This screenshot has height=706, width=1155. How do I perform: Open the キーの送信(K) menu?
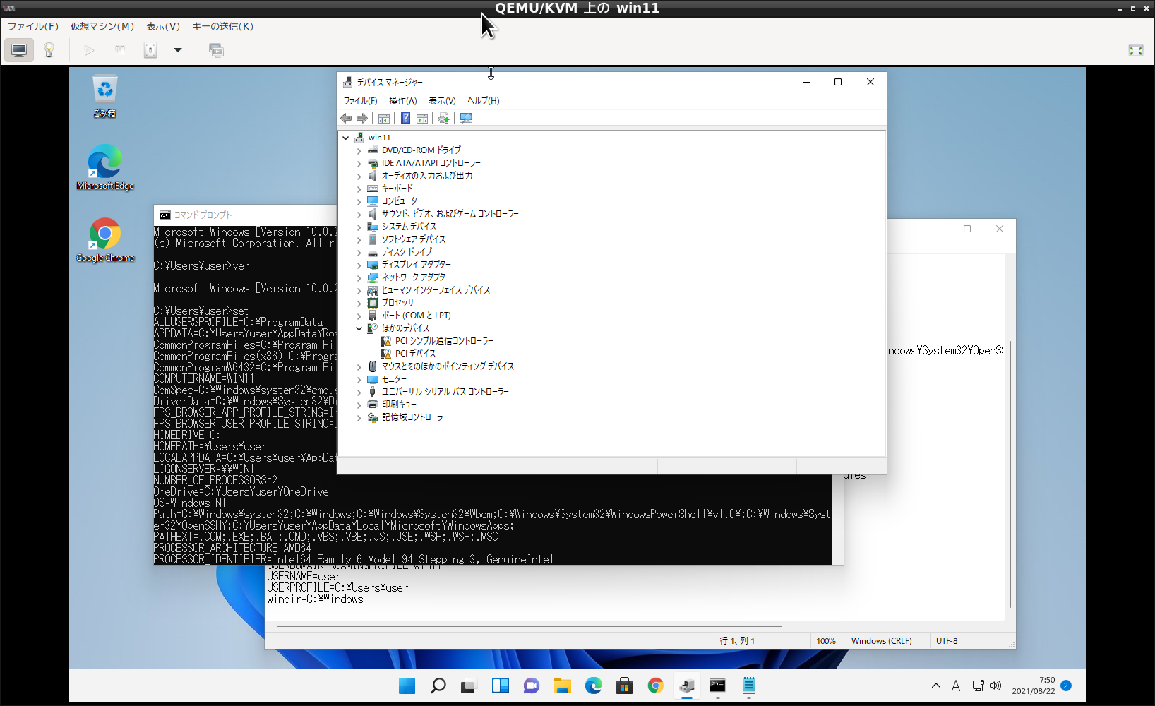pyautogui.click(x=222, y=26)
